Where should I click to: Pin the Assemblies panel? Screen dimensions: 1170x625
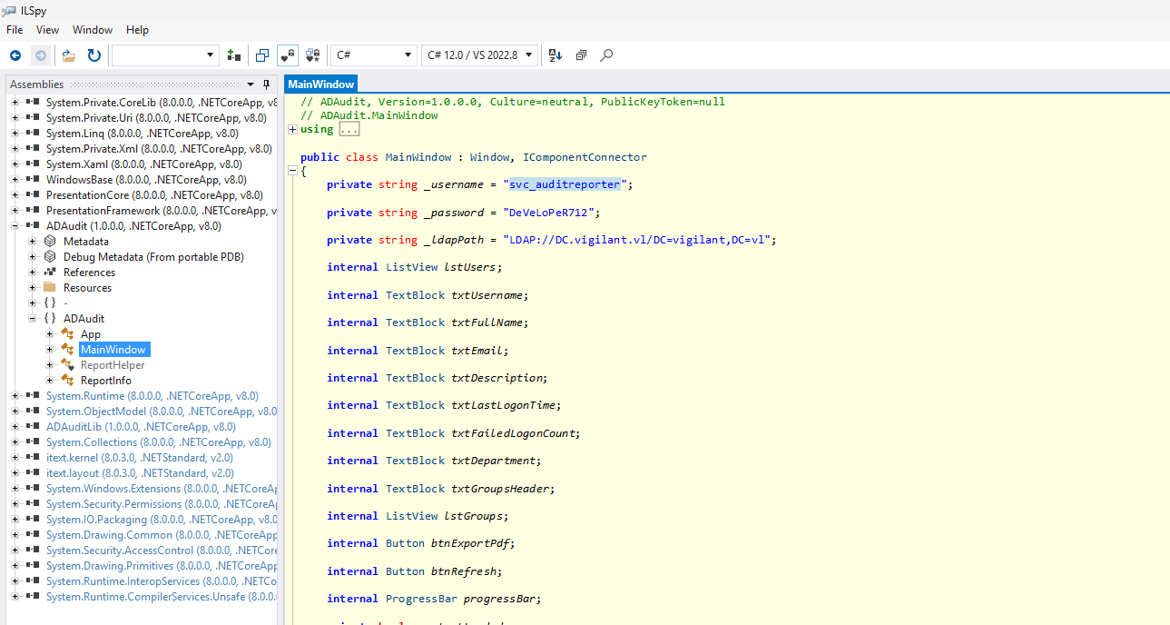point(266,84)
